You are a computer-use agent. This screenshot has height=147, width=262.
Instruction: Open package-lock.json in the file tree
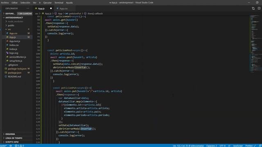[17, 69]
